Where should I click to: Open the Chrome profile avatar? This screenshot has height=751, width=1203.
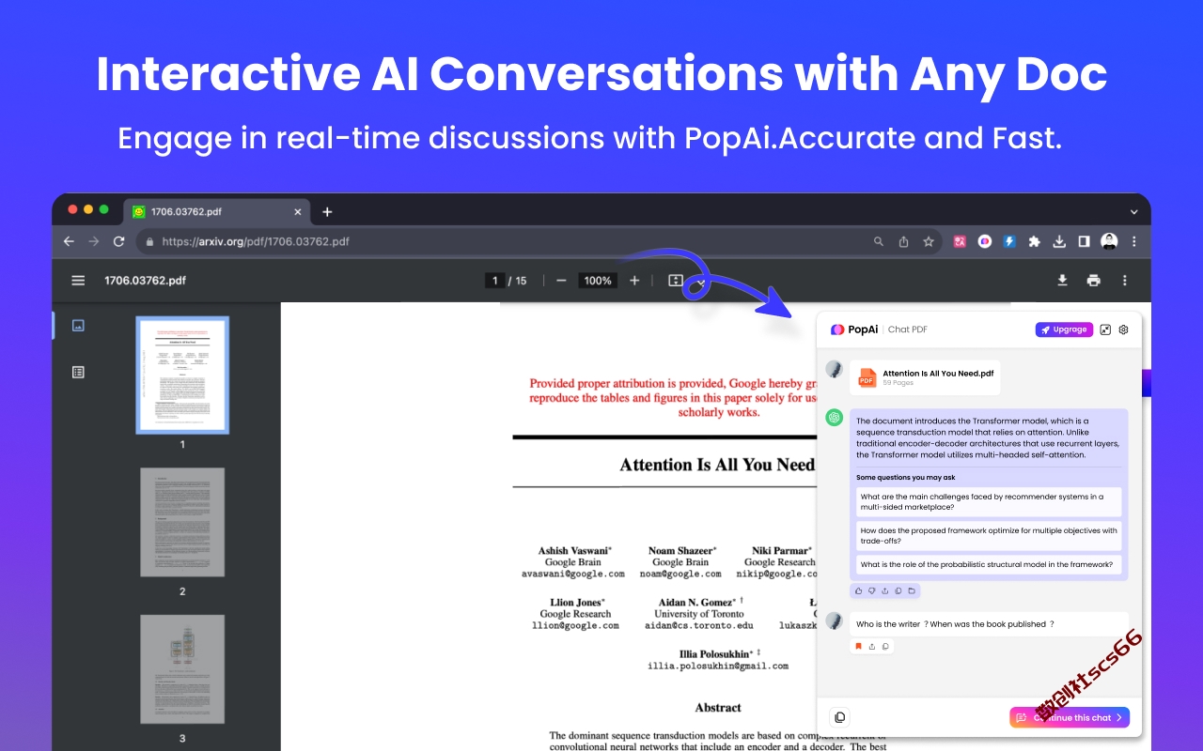pos(1109,241)
